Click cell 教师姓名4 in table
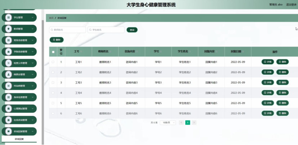298x145 pixels. click(x=105, y=93)
